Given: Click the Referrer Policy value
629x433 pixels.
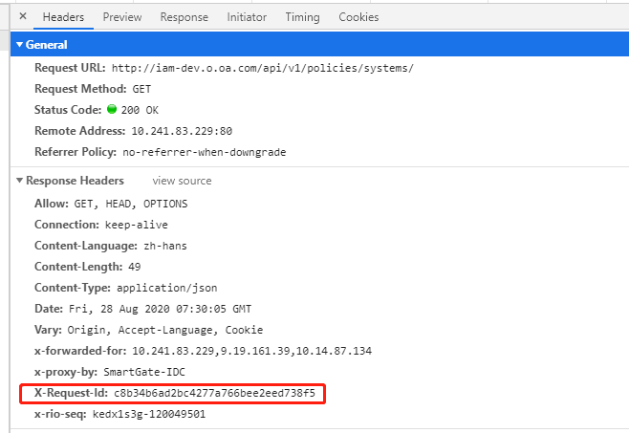Looking at the screenshot, I should (x=204, y=152).
